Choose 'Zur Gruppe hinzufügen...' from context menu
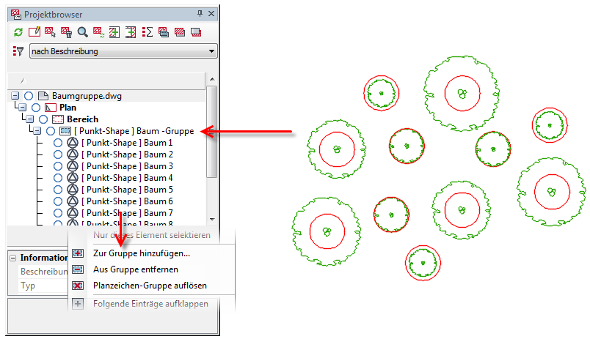The image size is (590, 339). [141, 253]
